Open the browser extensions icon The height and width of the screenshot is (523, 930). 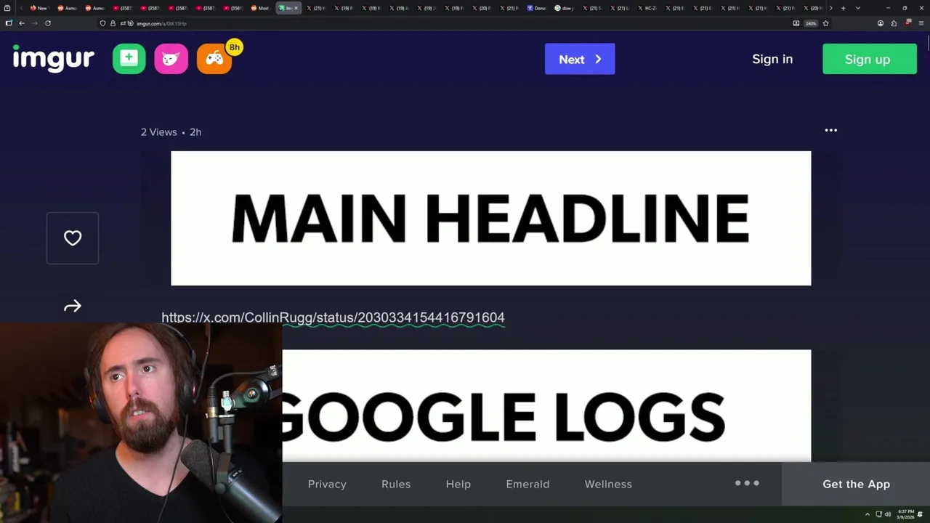click(x=894, y=23)
